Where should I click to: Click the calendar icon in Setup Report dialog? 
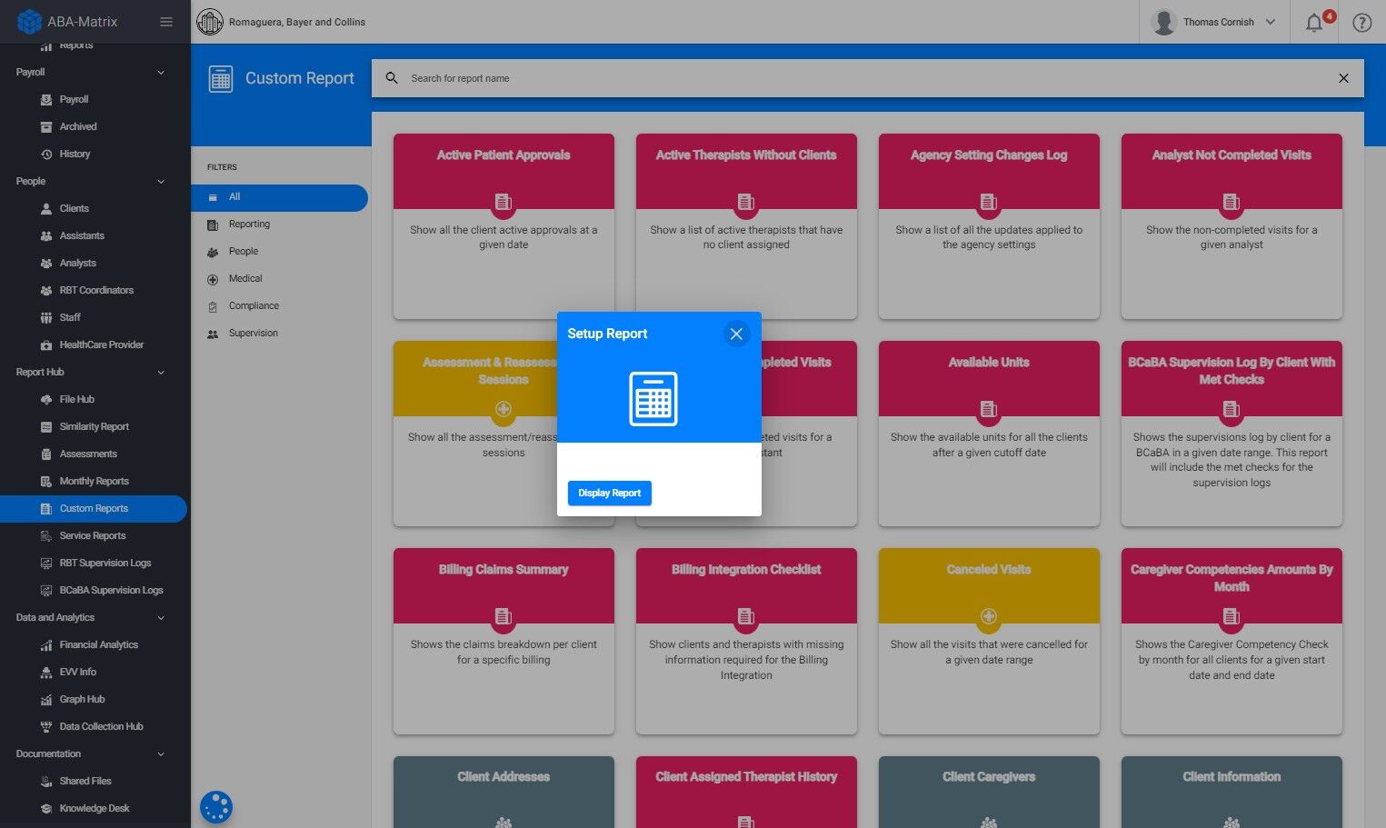coord(653,399)
